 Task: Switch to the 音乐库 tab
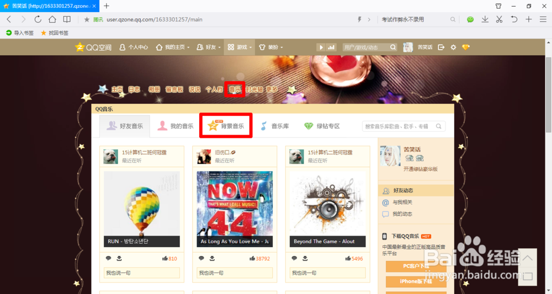coord(275,126)
